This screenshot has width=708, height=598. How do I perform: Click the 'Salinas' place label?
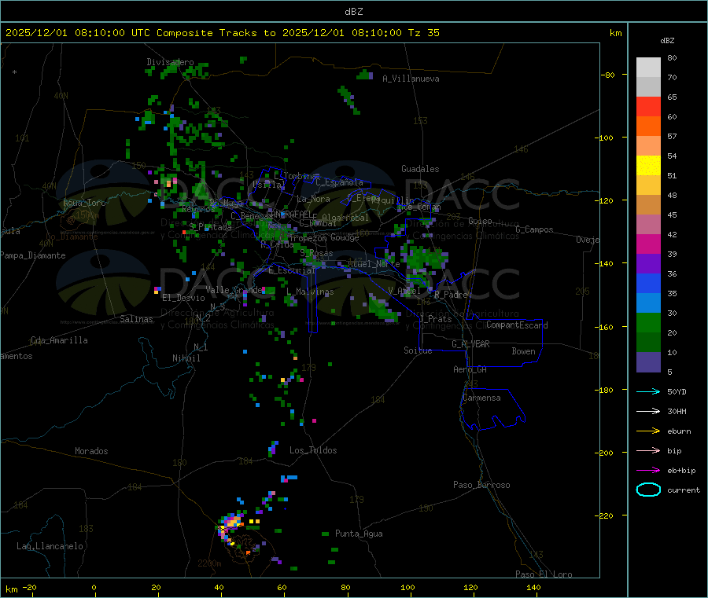coord(136,319)
